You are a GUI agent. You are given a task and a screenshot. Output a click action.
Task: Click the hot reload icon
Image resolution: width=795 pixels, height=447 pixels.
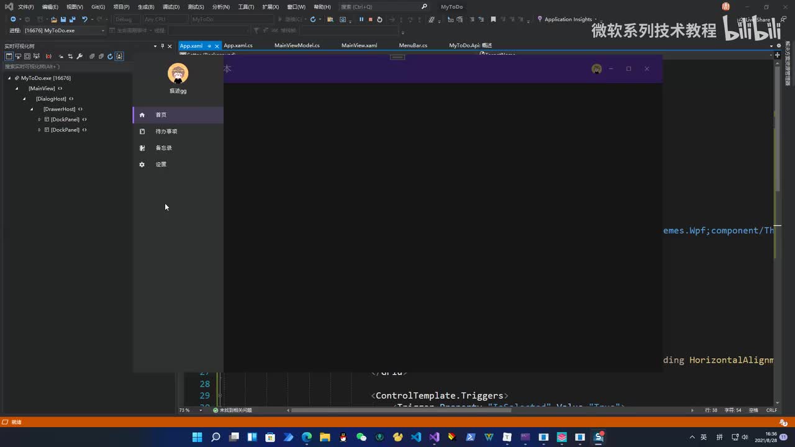click(x=313, y=19)
